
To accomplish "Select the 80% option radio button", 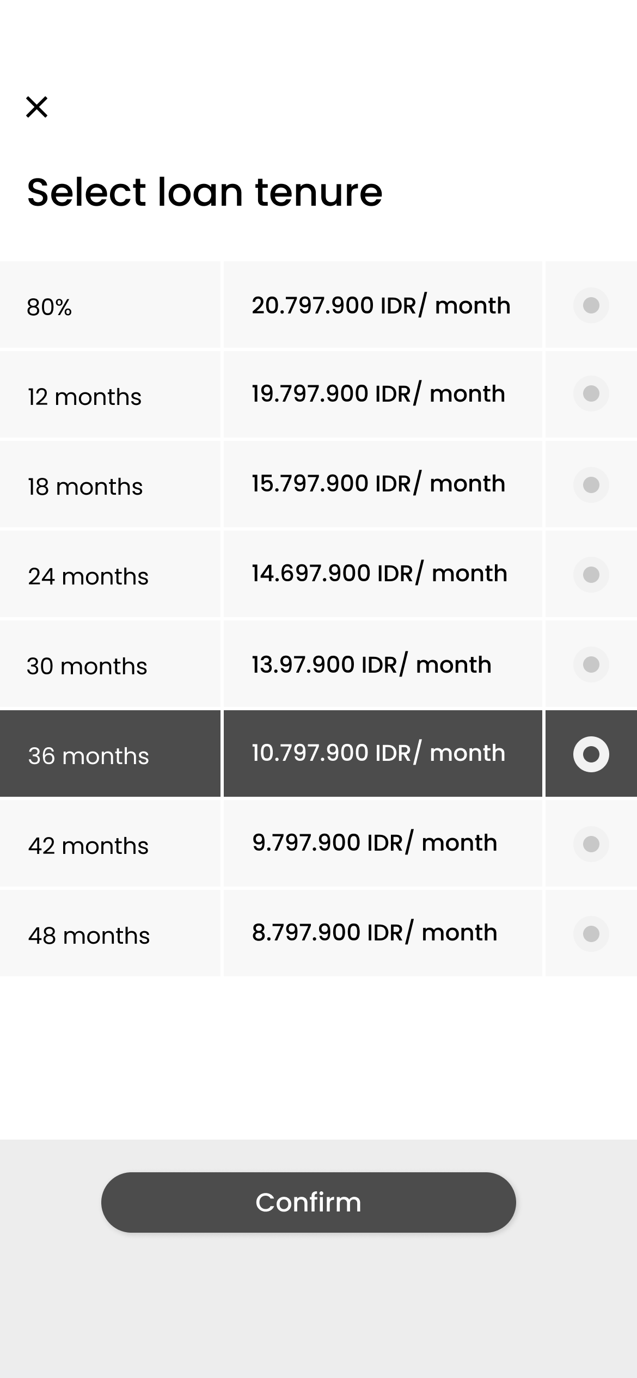I will (x=591, y=305).
